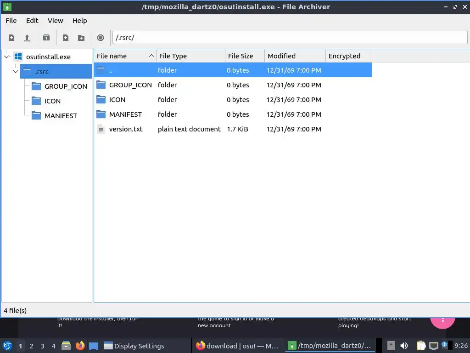Collapse the .rsrc tree node
Image resolution: width=470 pixels, height=353 pixels.
pos(16,71)
